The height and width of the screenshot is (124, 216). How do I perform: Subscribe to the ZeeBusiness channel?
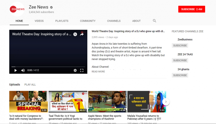(180, 46)
